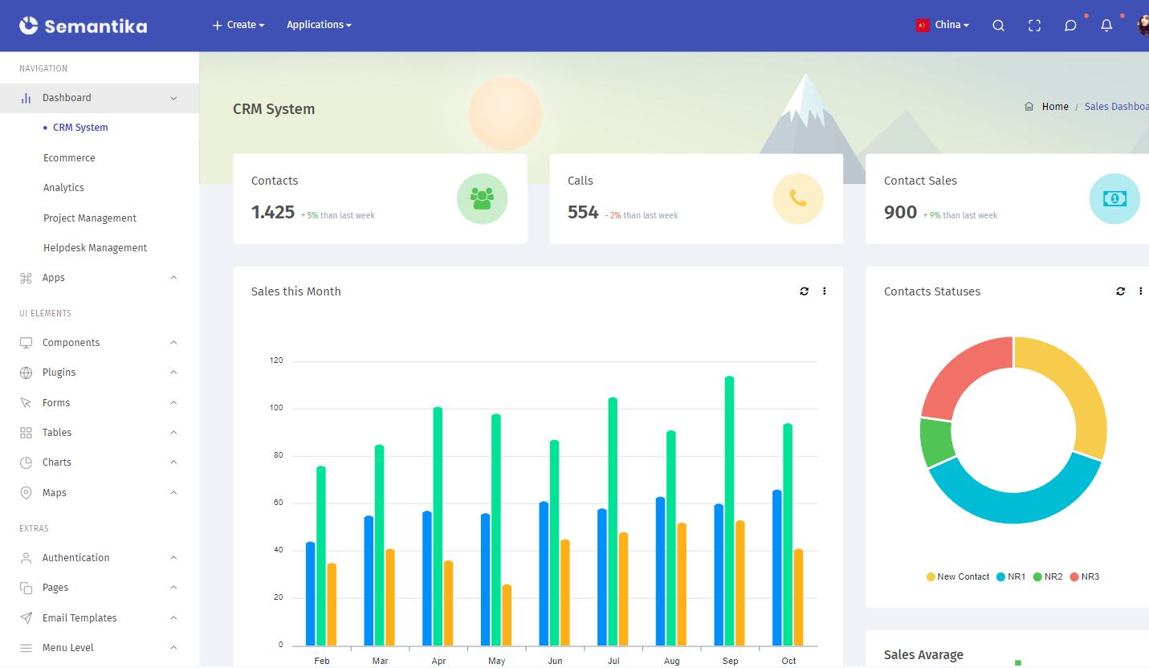Expand the Maps menu chevron
Image resolution: width=1149 pixels, height=668 pixels.
click(173, 493)
